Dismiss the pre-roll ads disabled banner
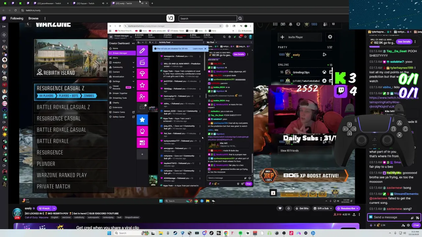 tap(205, 49)
